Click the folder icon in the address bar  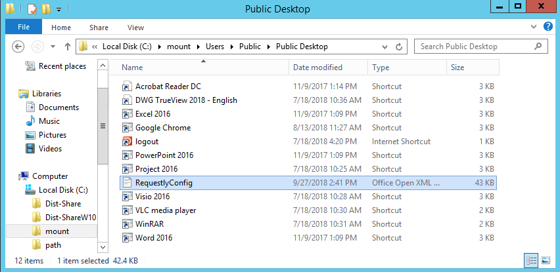[83, 47]
